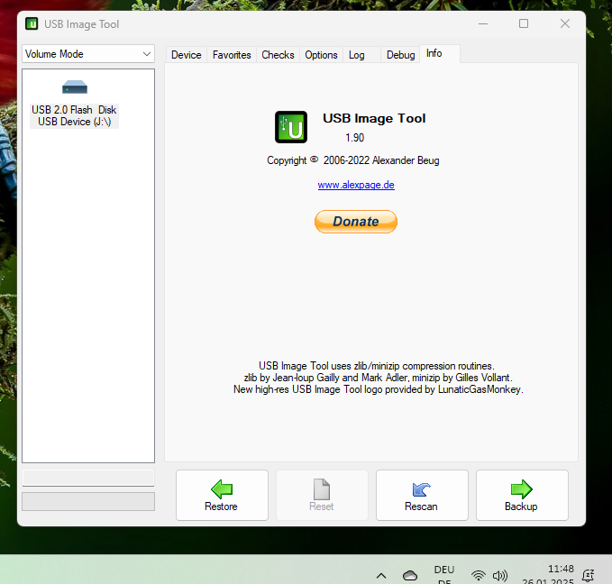Click the zlib by Jean-loup Gailly credit line
The width and height of the screenshot is (612, 584).
click(x=379, y=378)
